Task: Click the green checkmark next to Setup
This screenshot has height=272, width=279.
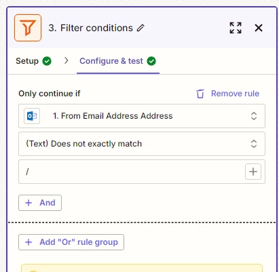Action: click(x=47, y=61)
